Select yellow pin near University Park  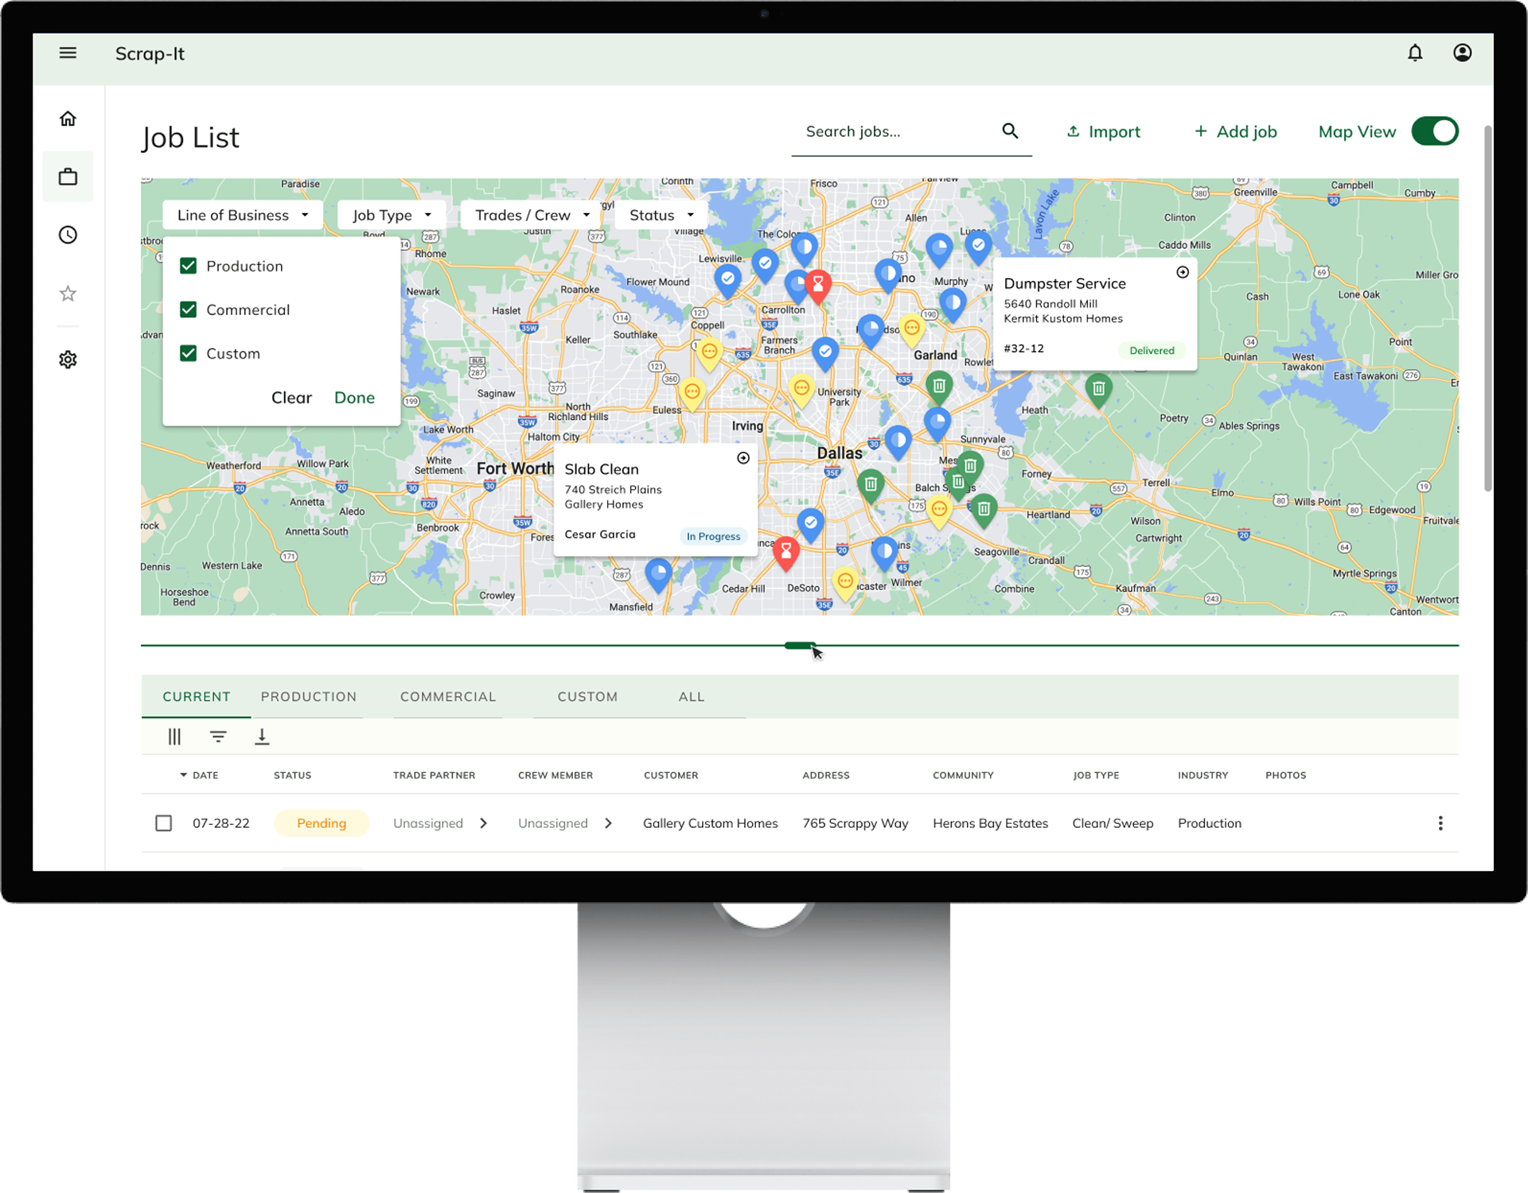pyautogui.click(x=801, y=389)
